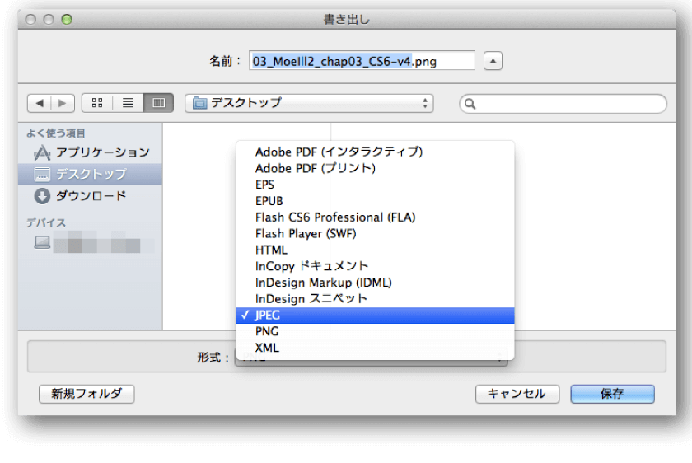Select ダウンロード in sidebar
Image resolution: width=692 pixels, height=463 pixels.
pyautogui.click(x=91, y=196)
